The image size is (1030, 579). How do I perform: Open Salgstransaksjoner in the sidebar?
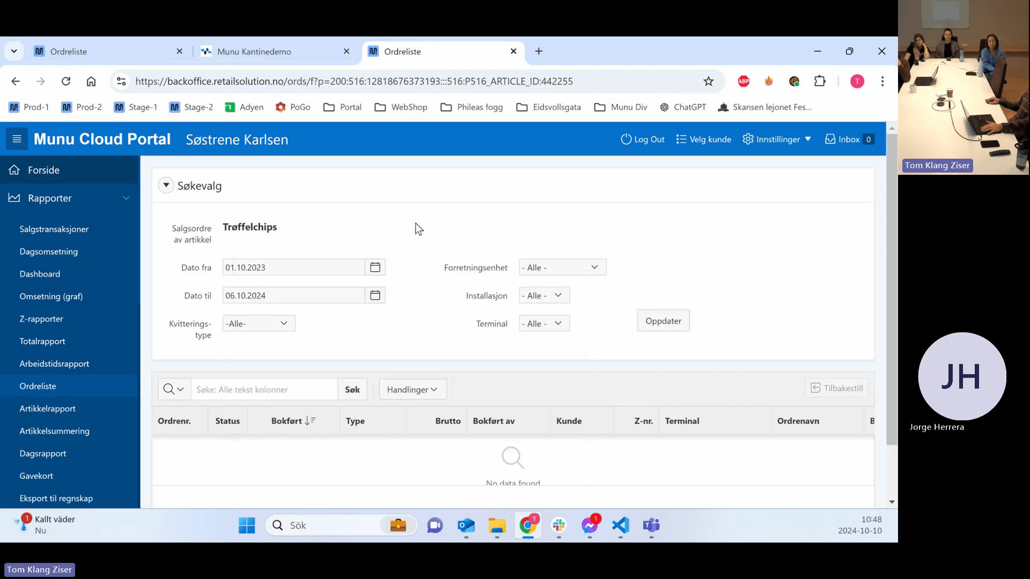54,229
